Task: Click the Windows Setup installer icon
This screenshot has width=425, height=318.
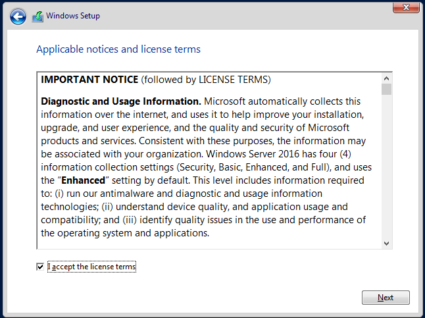Action: point(37,16)
